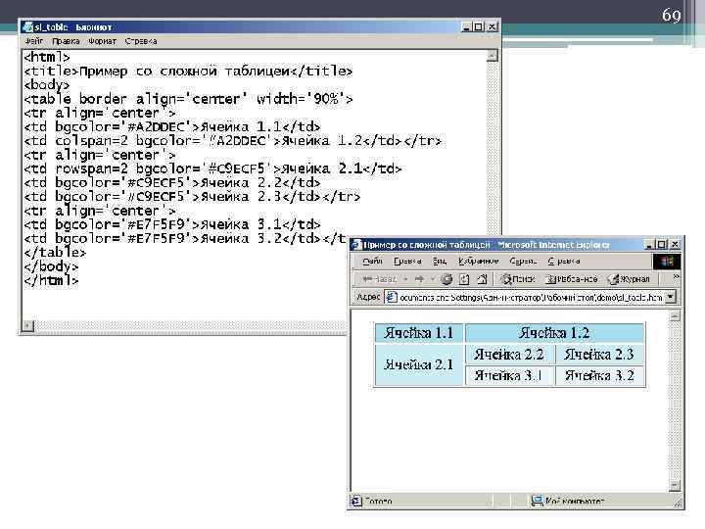Open Избранное menu in Internet Explorer menu bar
Screen dimensions: 705x529
479,261
